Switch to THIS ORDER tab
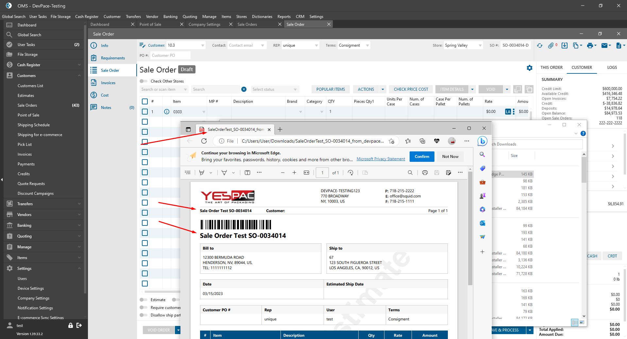 pos(551,68)
